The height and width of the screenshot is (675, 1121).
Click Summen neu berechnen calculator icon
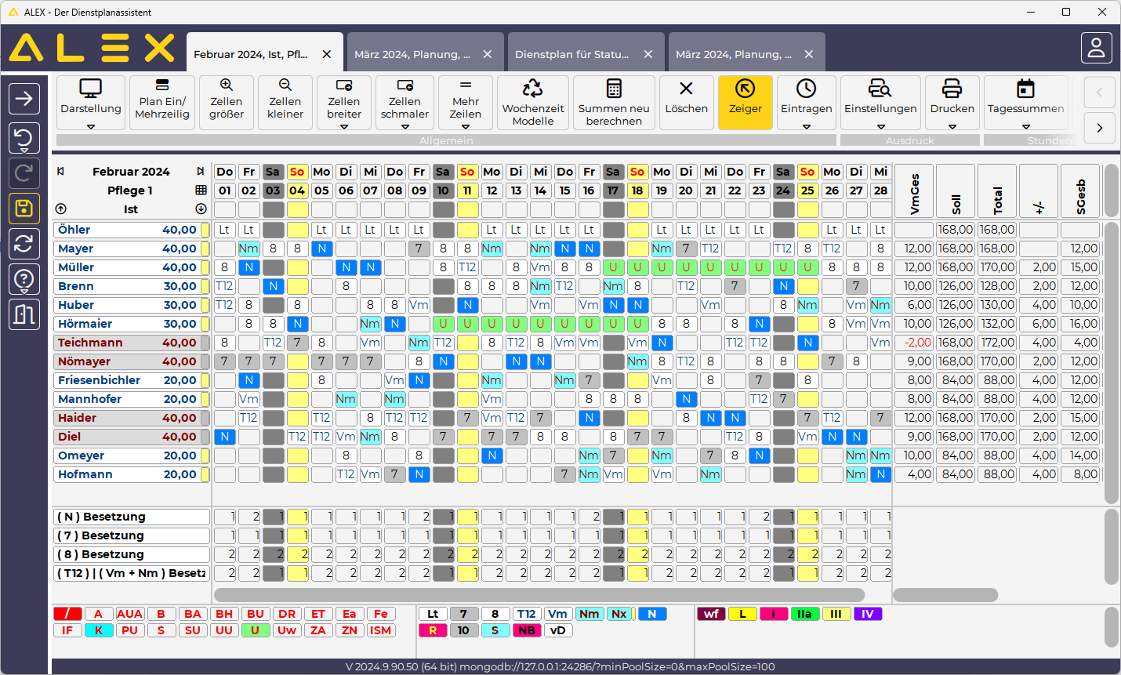point(614,88)
